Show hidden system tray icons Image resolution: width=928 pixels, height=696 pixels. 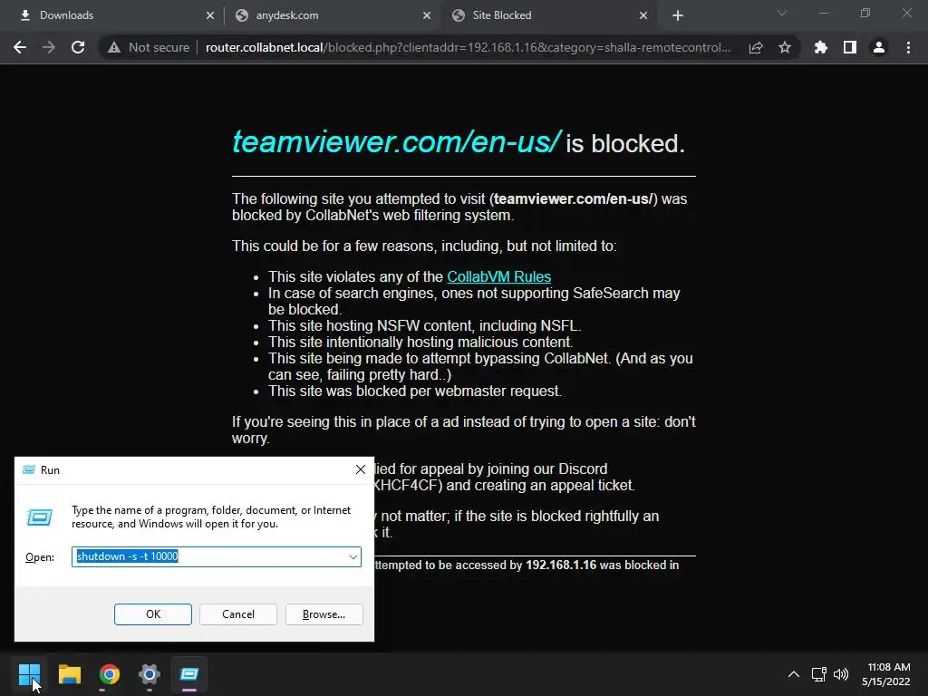point(794,674)
